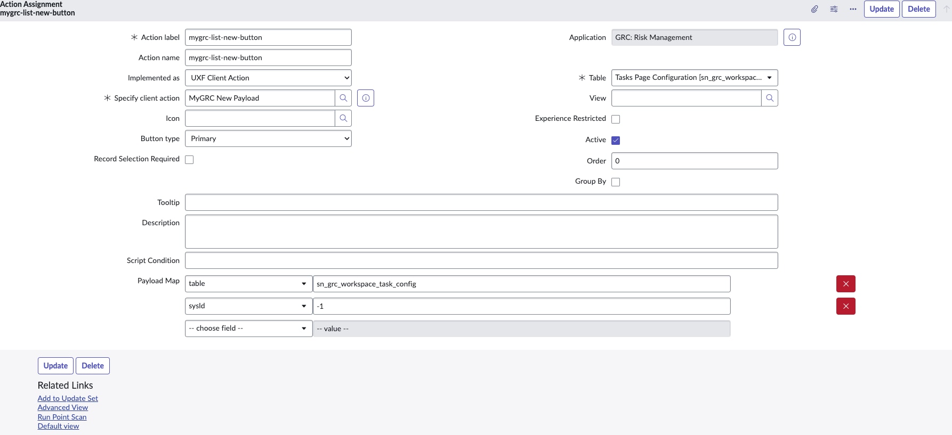Remove the table payload map row
The height and width of the screenshot is (435, 952).
(x=845, y=284)
